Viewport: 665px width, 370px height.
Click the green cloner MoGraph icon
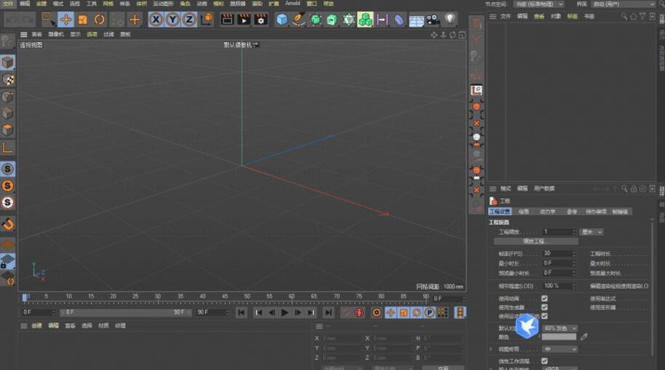(x=365, y=20)
